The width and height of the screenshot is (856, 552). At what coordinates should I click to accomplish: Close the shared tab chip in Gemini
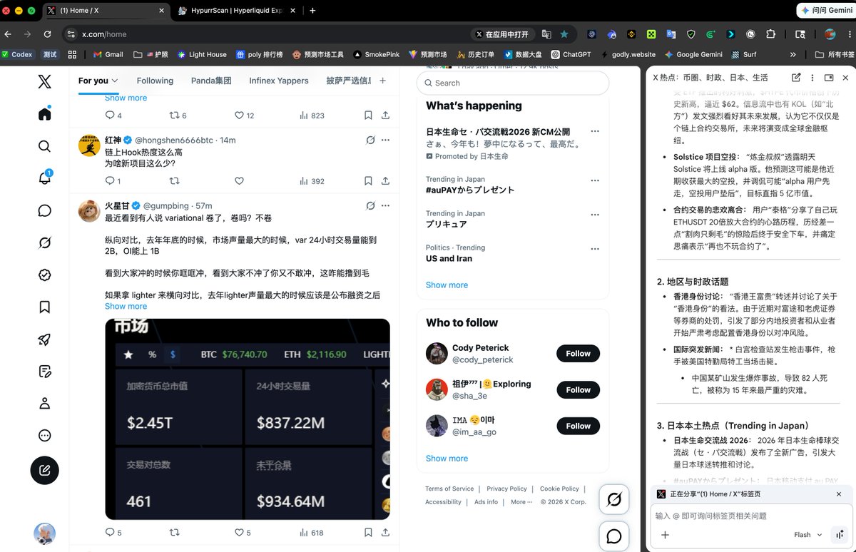click(839, 494)
